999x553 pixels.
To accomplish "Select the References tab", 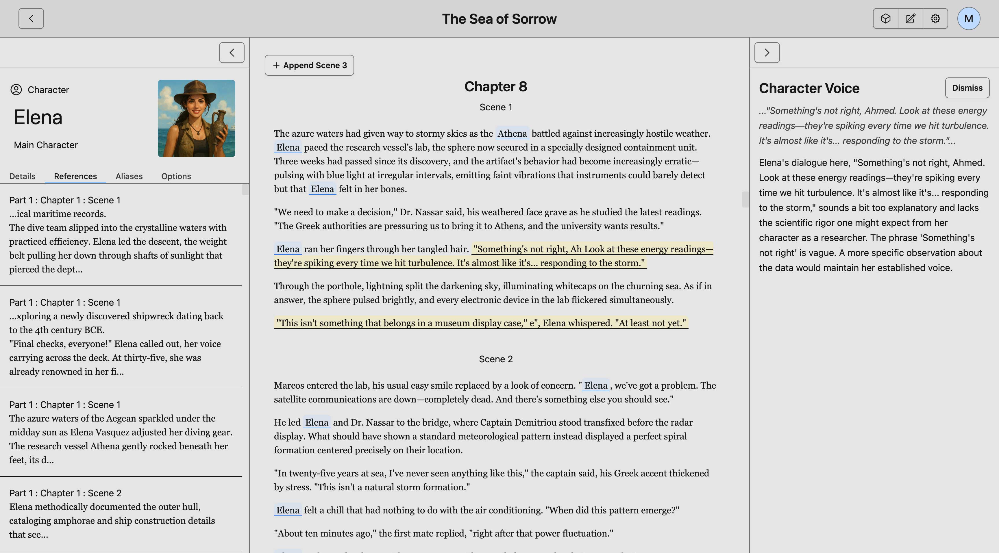I will pos(75,176).
